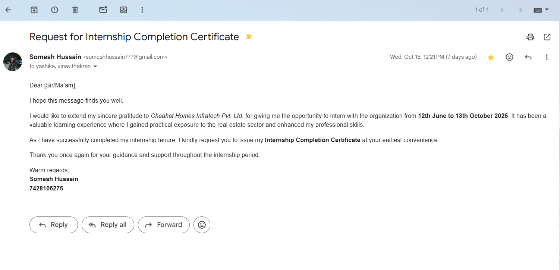The image size is (560, 270).
Task: Open email in a new window
Action: [x=547, y=37]
